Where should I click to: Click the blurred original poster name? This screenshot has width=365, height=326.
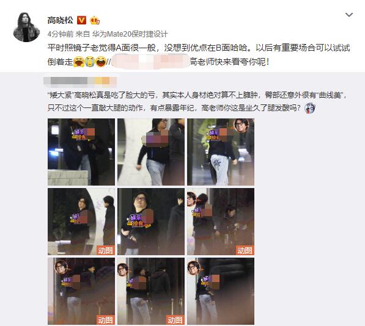point(80,81)
